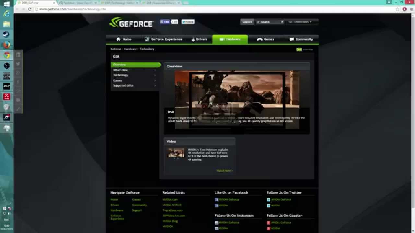Open the red Avira taskbar icon

click(6, 97)
